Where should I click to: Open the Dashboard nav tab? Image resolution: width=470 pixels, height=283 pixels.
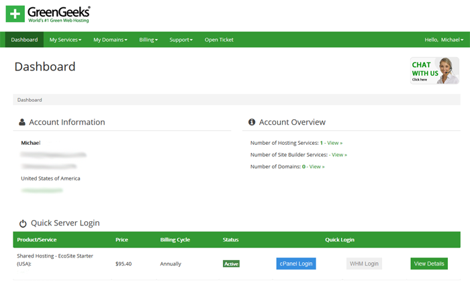tap(24, 40)
